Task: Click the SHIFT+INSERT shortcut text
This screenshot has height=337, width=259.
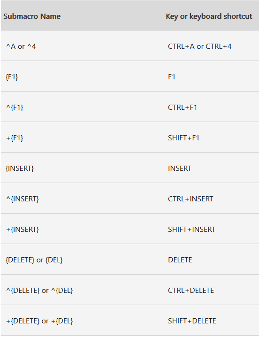Action: 191,230
